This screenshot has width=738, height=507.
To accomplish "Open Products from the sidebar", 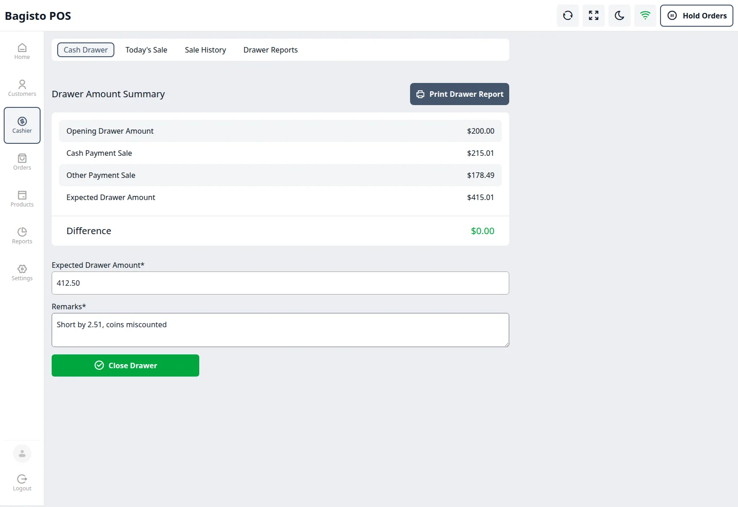I will 22,199.
